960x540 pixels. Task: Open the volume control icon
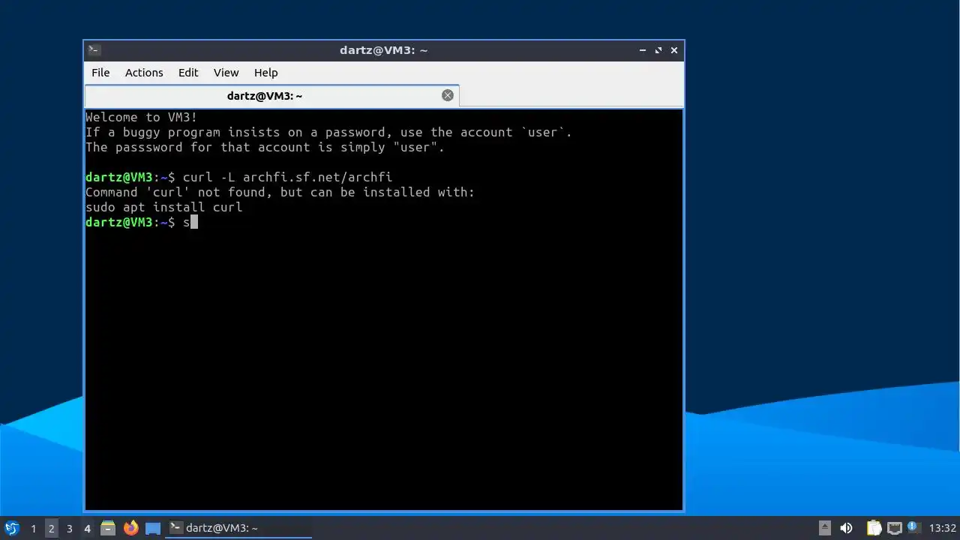(846, 528)
